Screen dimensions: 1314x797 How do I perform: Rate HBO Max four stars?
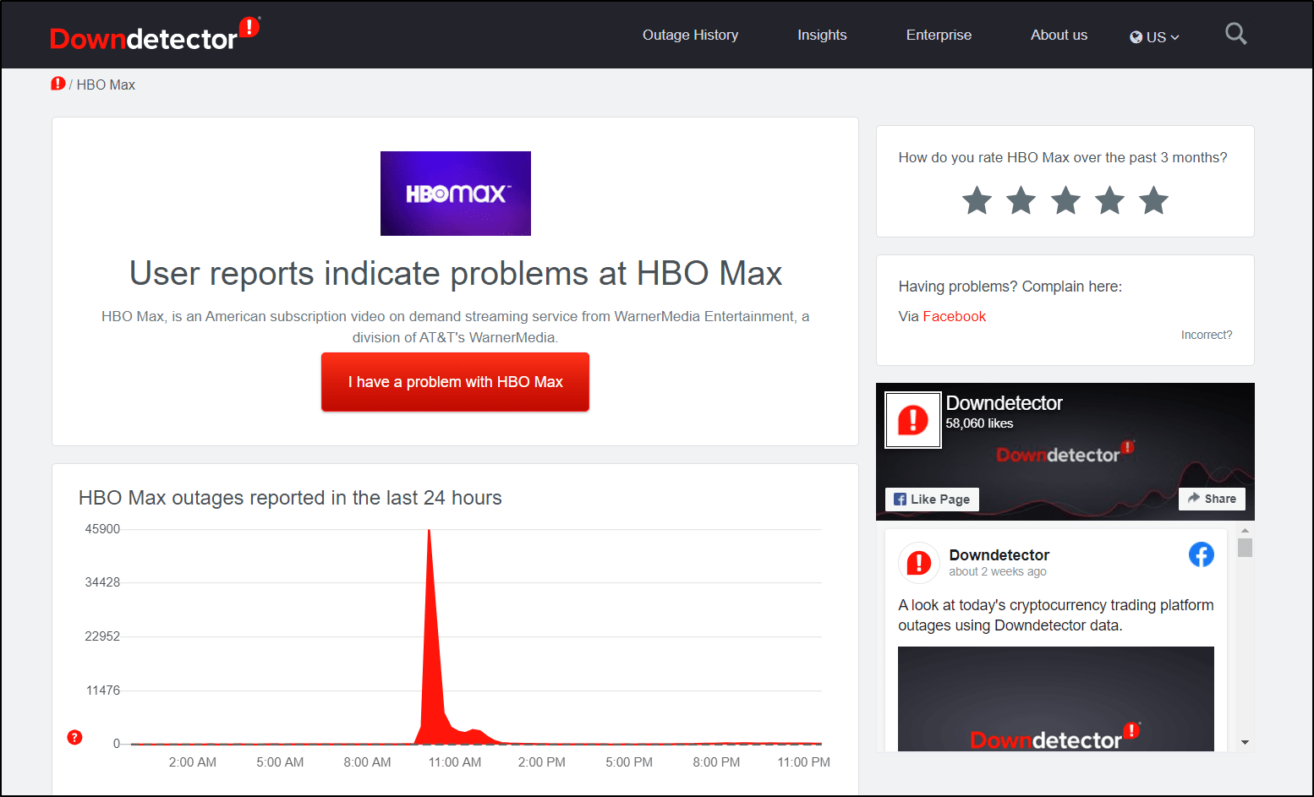pyautogui.click(x=1109, y=201)
